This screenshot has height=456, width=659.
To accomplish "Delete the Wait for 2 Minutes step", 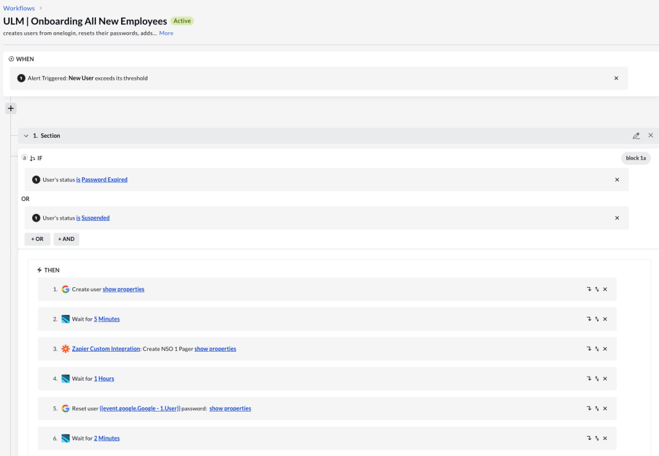I will pos(605,439).
